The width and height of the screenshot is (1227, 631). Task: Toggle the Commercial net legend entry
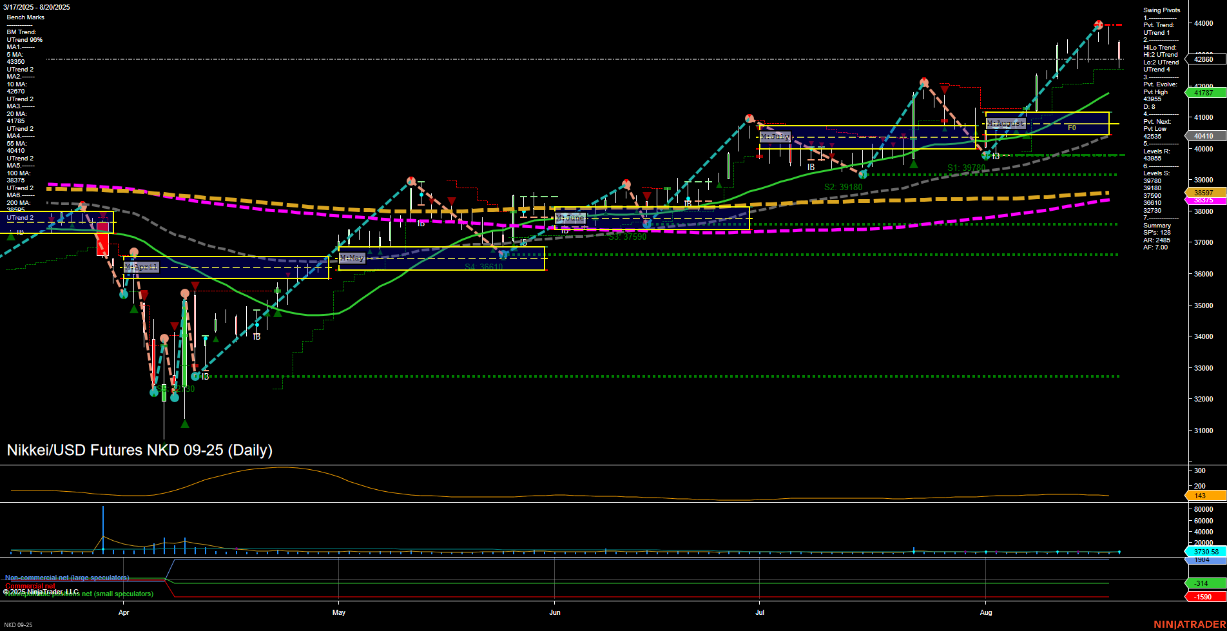[x=30, y=587]
